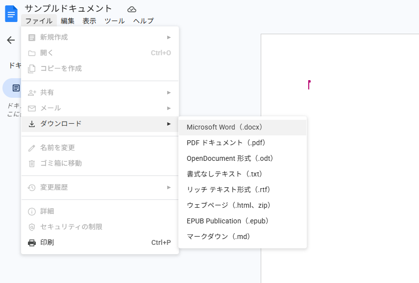Pick EPUB Publication (.epub) option
Screen dimensions: 419x283
pyautogui.click(x=228, y=221)
